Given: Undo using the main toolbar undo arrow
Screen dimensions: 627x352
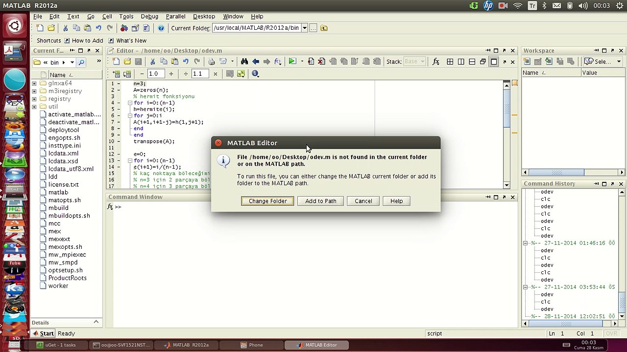Looking at the screenshot, I should pyautogui.click(x=98, y=28).
